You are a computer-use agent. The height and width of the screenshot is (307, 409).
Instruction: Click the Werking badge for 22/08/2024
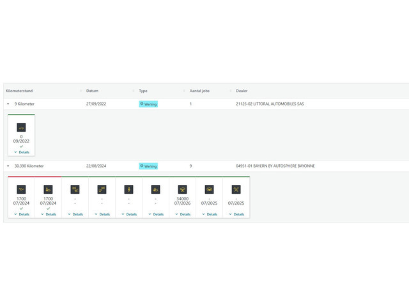[148, 166]
